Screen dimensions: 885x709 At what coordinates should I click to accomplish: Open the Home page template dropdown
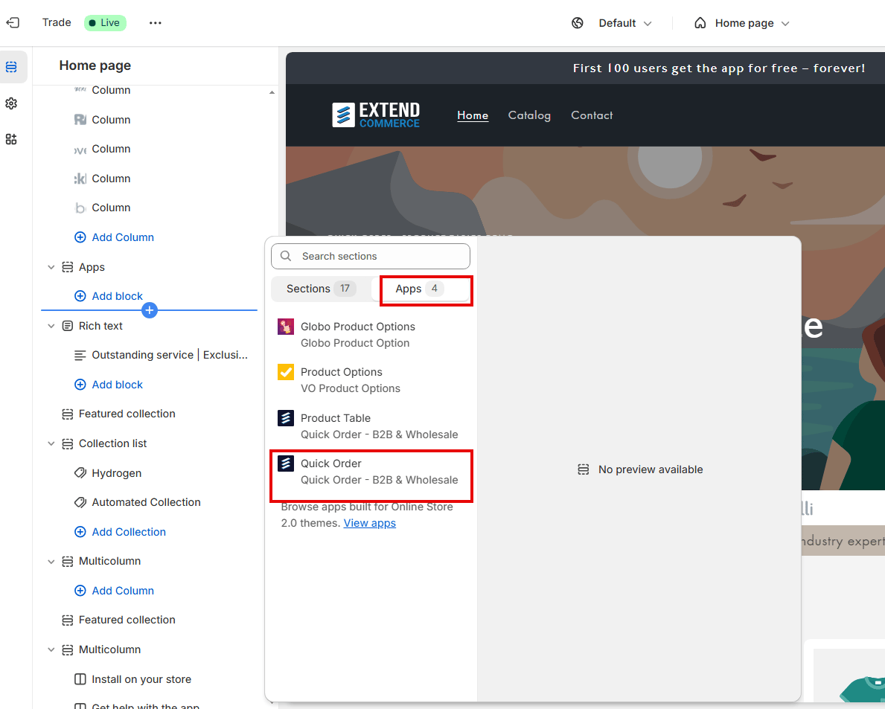pyautogui.click(x=741, y=23)
